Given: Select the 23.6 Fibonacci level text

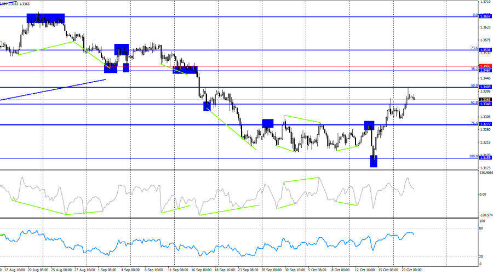Looking at the screenshot, I should pos(474,48).
